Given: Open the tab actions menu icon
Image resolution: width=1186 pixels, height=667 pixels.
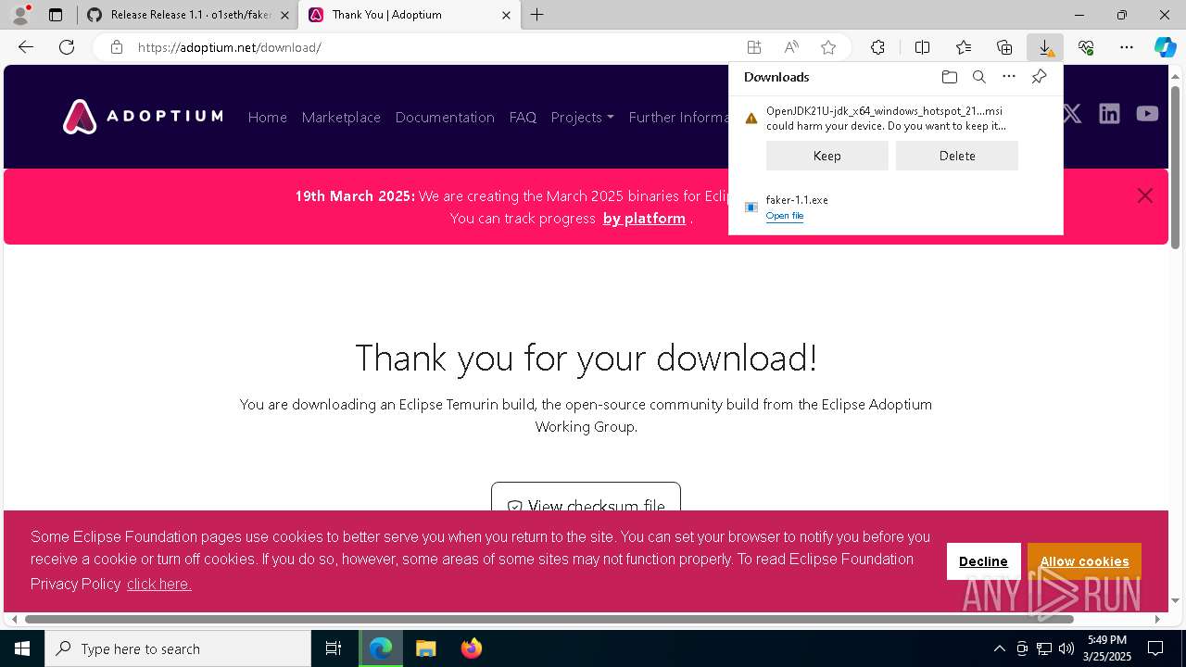Looking at the screenshot, I should click(56, 15).
